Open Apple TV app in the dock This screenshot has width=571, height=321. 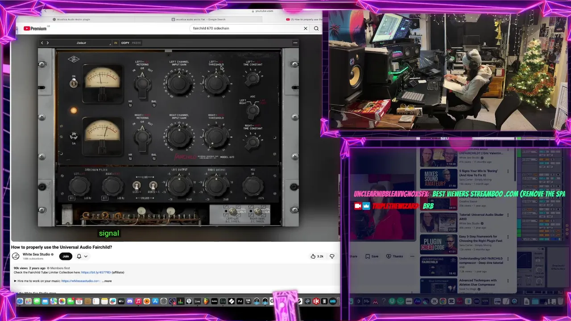tap(121, 302)
